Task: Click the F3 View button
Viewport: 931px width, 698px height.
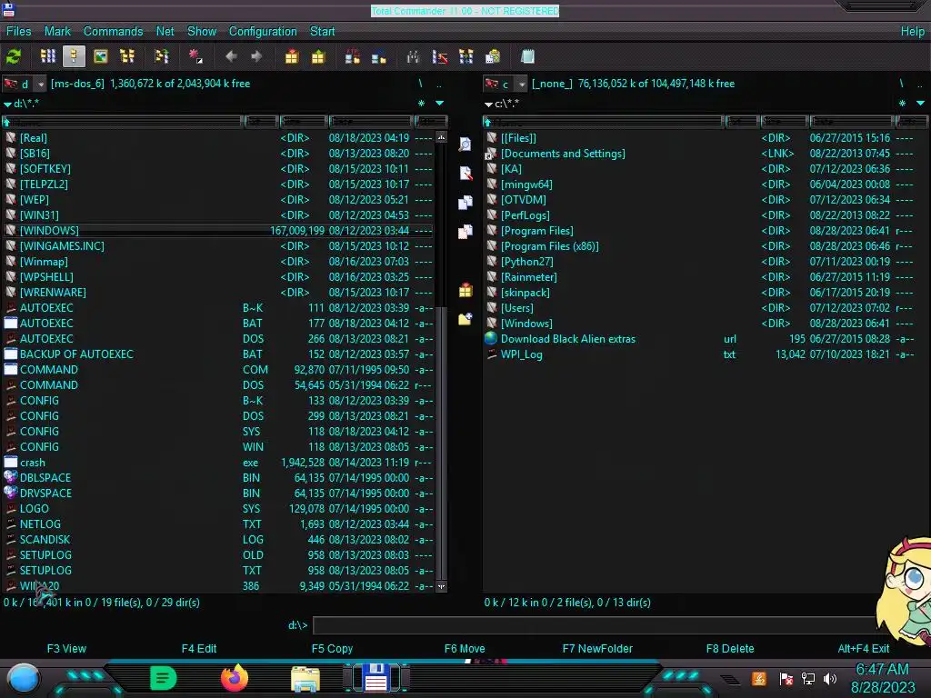Action: click(66, 649)
